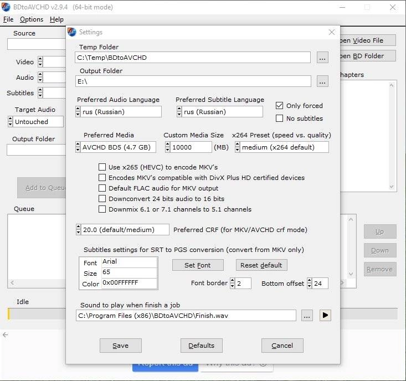Click Add to Queue button in main window
This screenshot has height=381, width=406.
tap(42, 188)
